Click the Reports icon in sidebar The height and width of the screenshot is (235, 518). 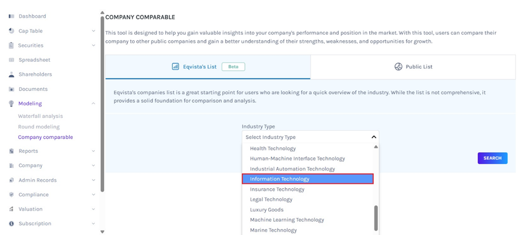12,151
